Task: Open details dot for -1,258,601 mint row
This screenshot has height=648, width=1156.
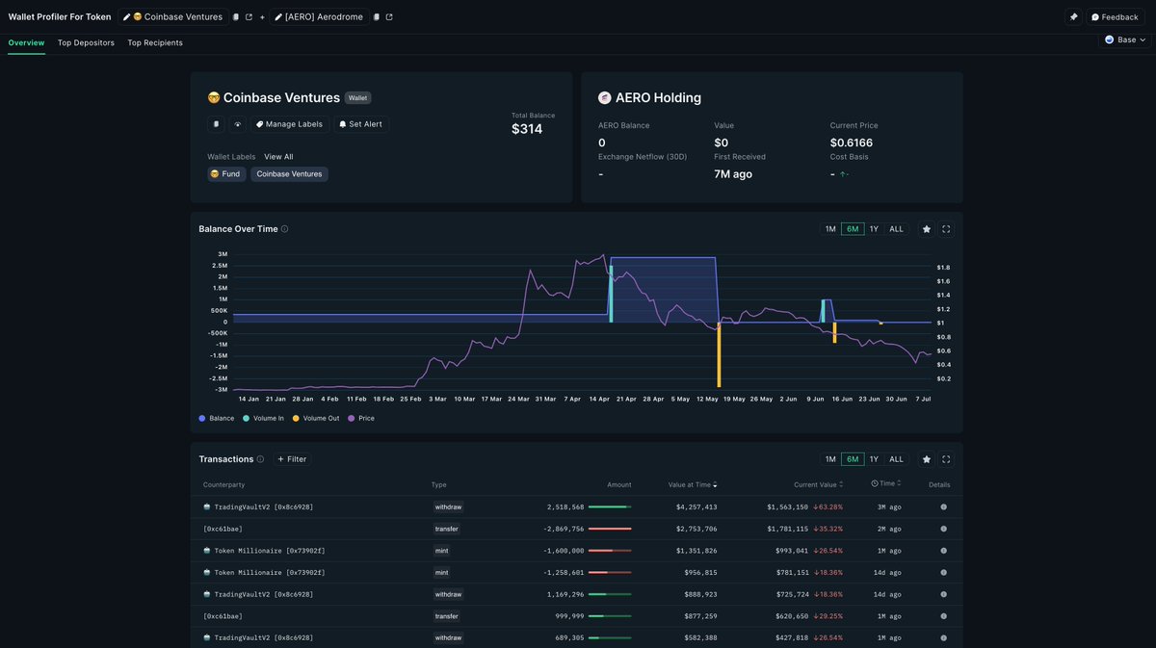Action: (943, 572)
